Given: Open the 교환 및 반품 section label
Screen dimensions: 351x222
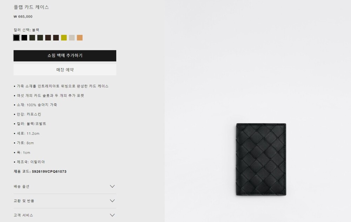Looking at the screenshot, I should [24, 201].
